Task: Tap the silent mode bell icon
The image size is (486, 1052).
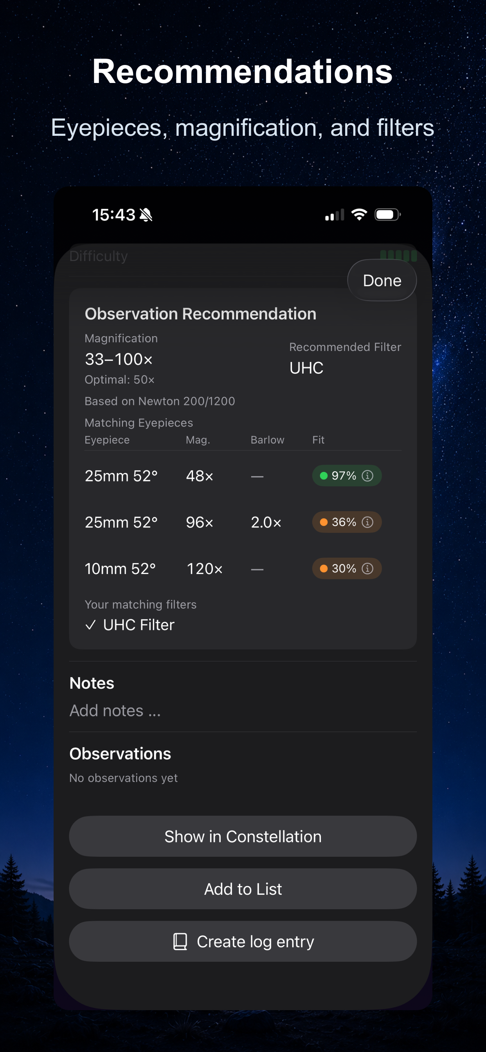Action: click(x=146, y=215)
